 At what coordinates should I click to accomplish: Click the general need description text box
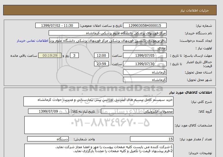tap(98, 101)
